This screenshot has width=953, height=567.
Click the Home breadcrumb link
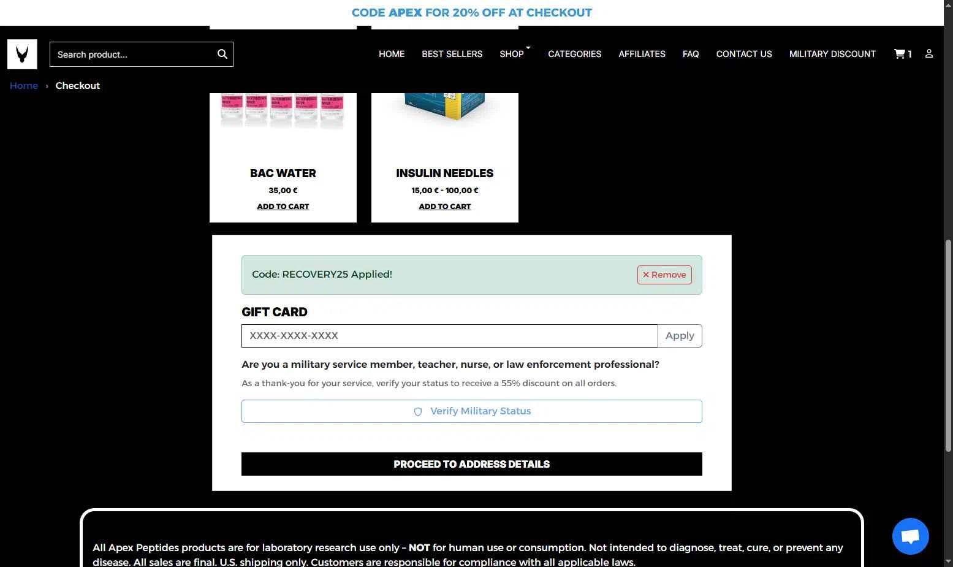click(24, 86)
